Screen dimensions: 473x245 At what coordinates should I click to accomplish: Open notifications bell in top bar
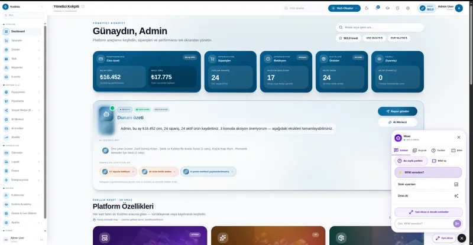click(x=377, y=8)
